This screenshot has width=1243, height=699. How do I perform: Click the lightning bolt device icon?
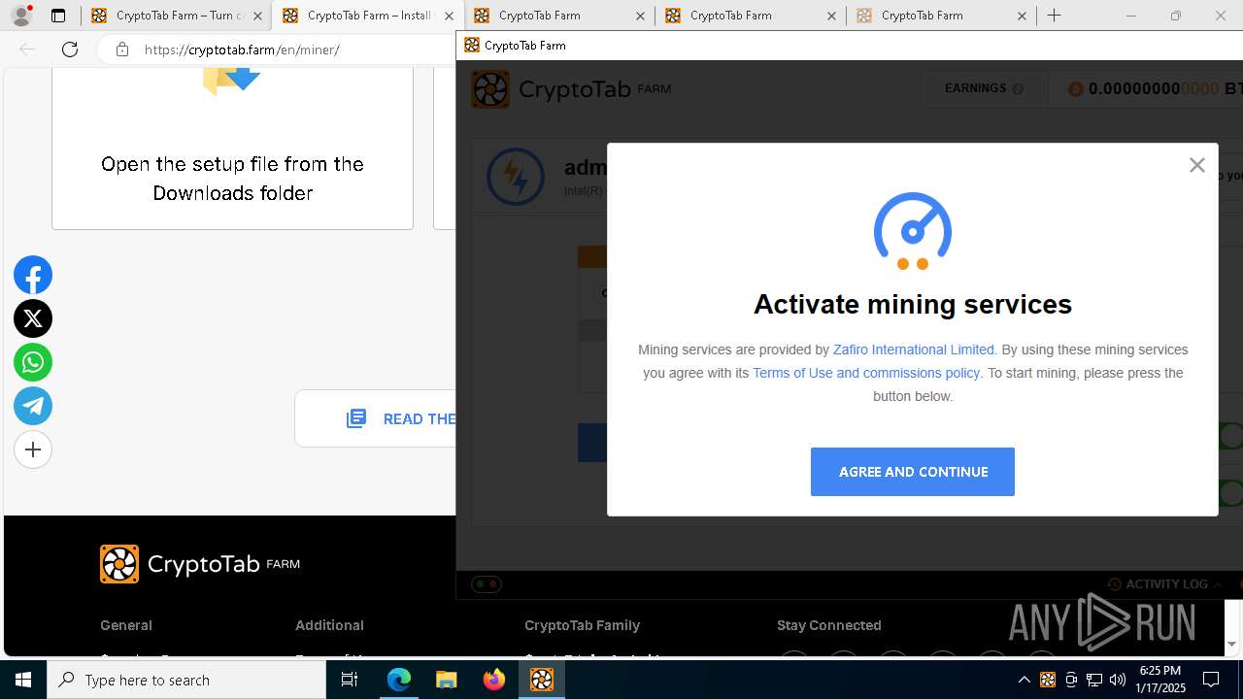pyautogui.click(x=515, y=177)
